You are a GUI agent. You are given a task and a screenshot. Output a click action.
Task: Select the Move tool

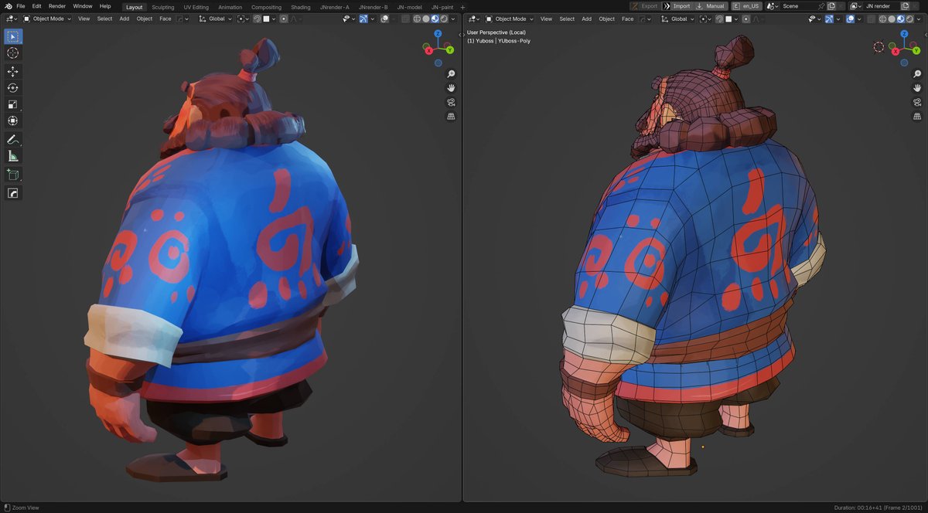pyautogui.click(x=12, y=71)
